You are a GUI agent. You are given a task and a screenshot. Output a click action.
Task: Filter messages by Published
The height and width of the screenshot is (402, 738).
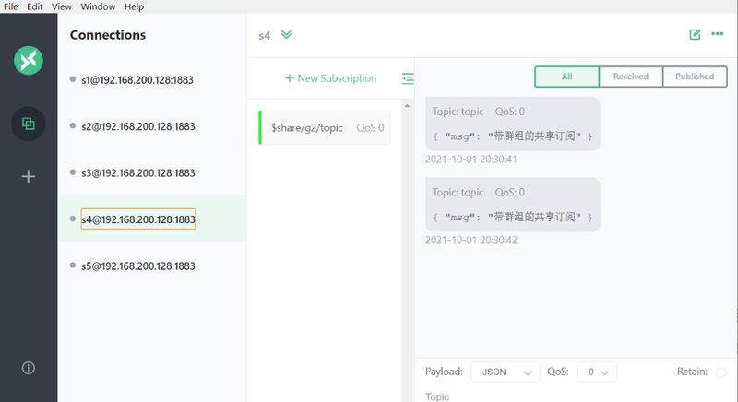click(x=695, y=77)
